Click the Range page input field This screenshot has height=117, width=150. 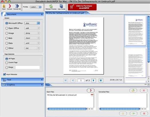[28, 67]
